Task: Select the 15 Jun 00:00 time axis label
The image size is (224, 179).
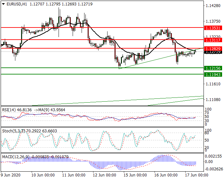Action: pos(135,175)
